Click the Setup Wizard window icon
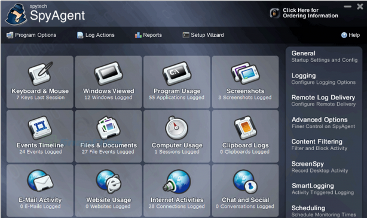 [186, 35]
